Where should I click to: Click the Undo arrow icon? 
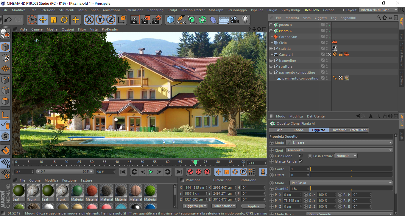[8, 20]
